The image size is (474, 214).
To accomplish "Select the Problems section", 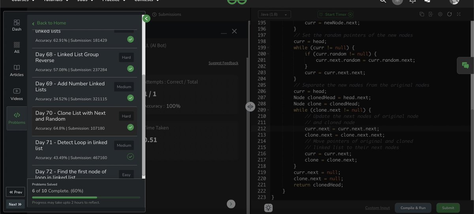I will [x=17, y=118].
